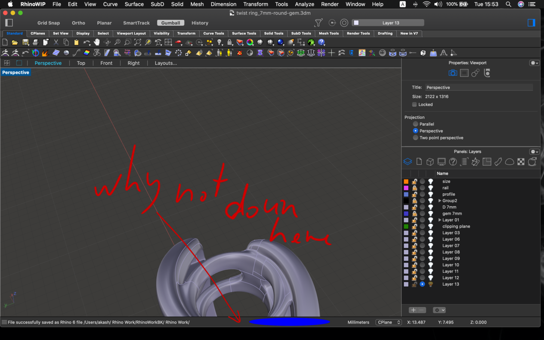Viewport: 544px width, 340px height.
Task: Toggle the Ortho button
Action: [x=78, y=23]
